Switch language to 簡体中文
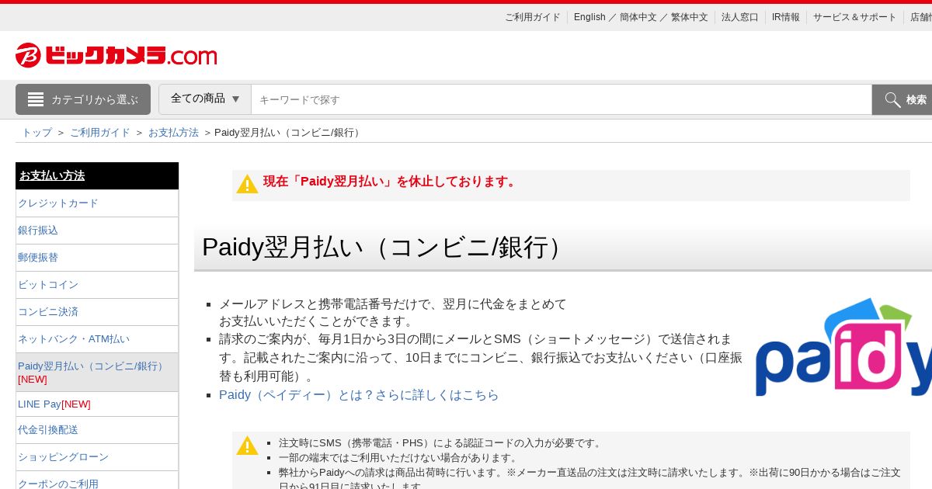932x489 pixels. point(638,17)
